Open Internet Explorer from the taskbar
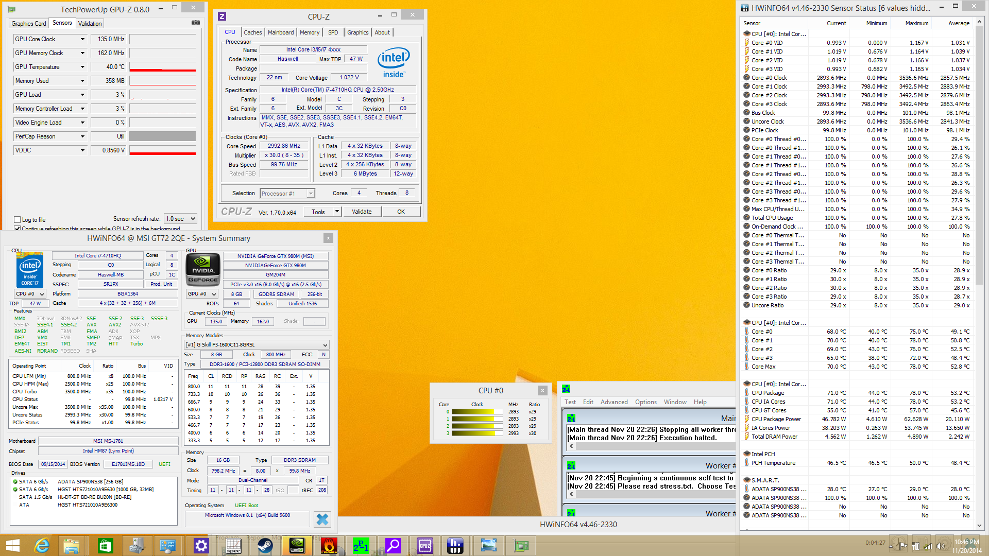Screen dimensions: 989x556 42,546
